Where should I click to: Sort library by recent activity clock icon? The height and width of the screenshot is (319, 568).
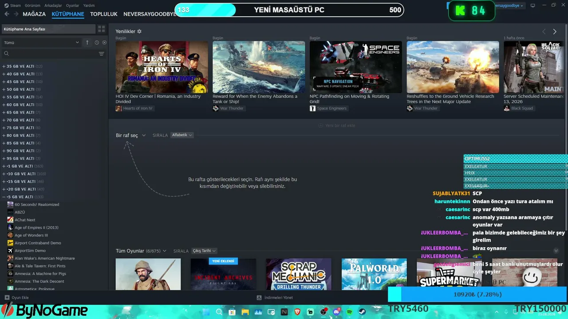(97, 43)
